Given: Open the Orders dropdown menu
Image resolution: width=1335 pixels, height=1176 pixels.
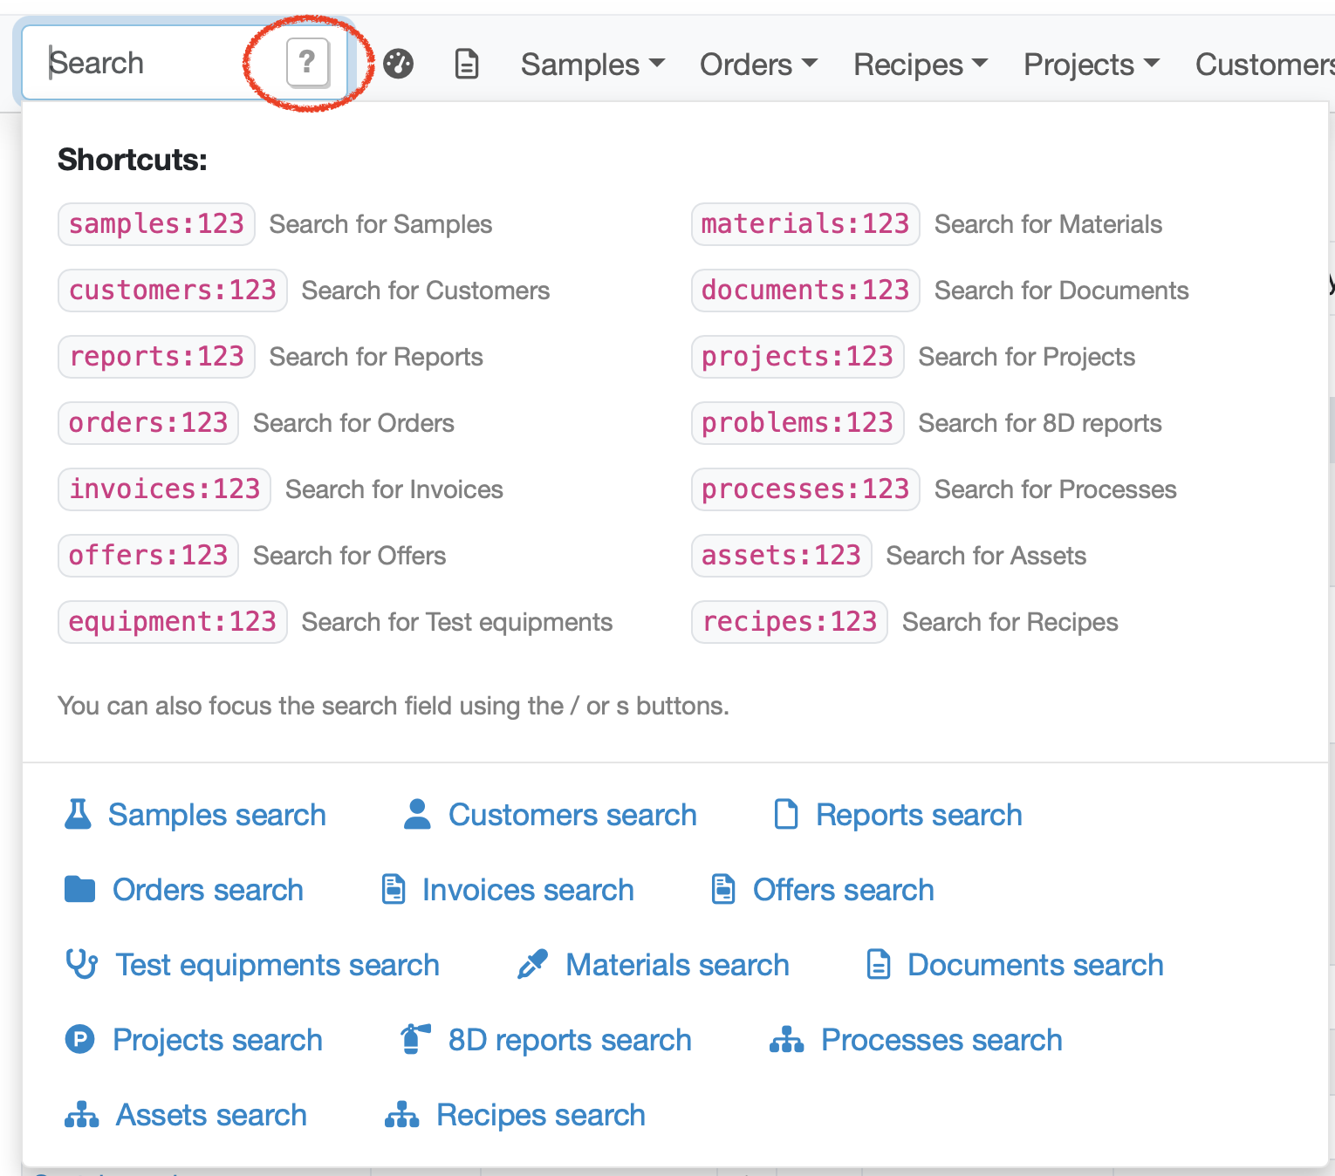Looking at the screenshot, I should [x=757, y=65].
